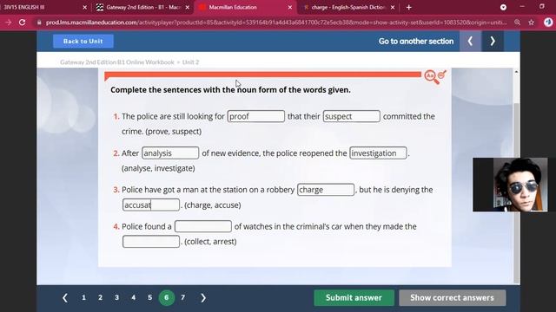Close the Macmillan Education tab
556x312 pixels.
point(289,7)
